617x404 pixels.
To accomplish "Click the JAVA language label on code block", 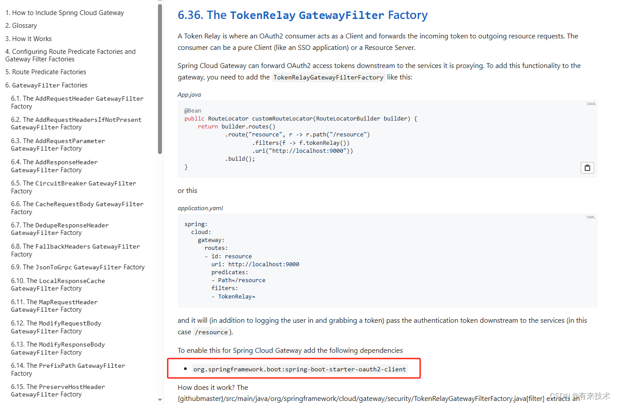I will pyautogui.click(x=591, y=103).
